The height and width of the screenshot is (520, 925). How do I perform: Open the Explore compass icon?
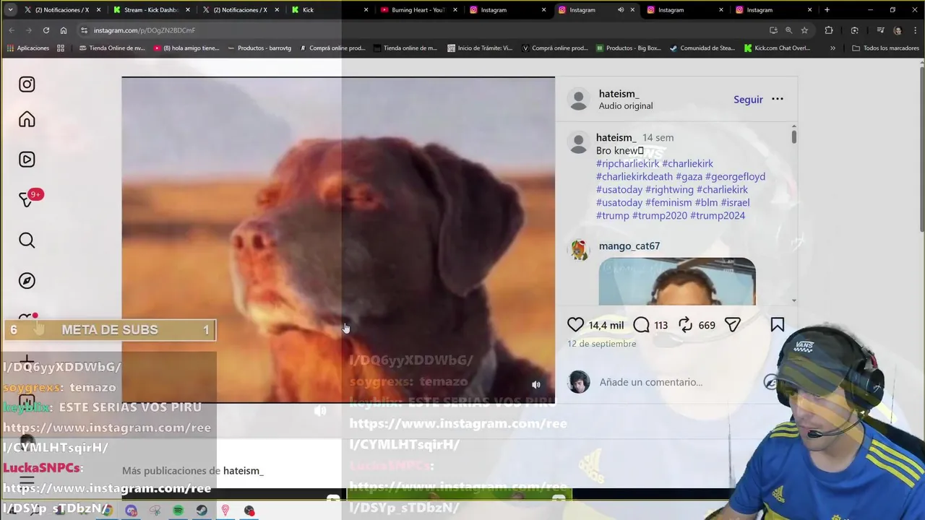[x=27, y=281]
